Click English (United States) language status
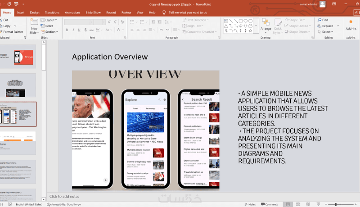The width and height of the screenshot is (360, 207). tap(29, 204)
